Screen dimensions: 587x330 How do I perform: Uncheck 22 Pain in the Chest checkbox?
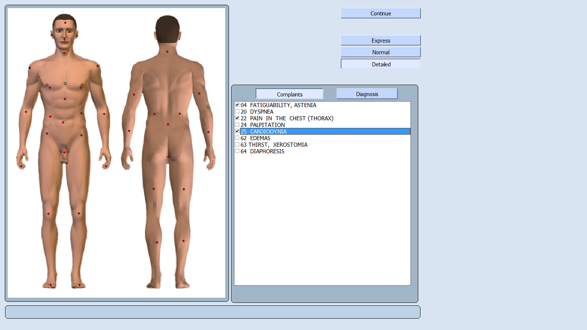(x=237, y=118)
